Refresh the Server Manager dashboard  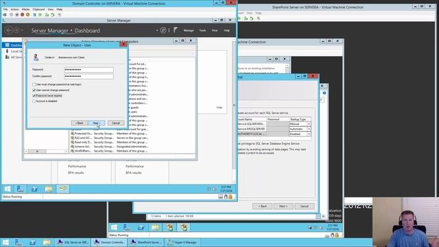pyautogui.click(x=163, y=30)
